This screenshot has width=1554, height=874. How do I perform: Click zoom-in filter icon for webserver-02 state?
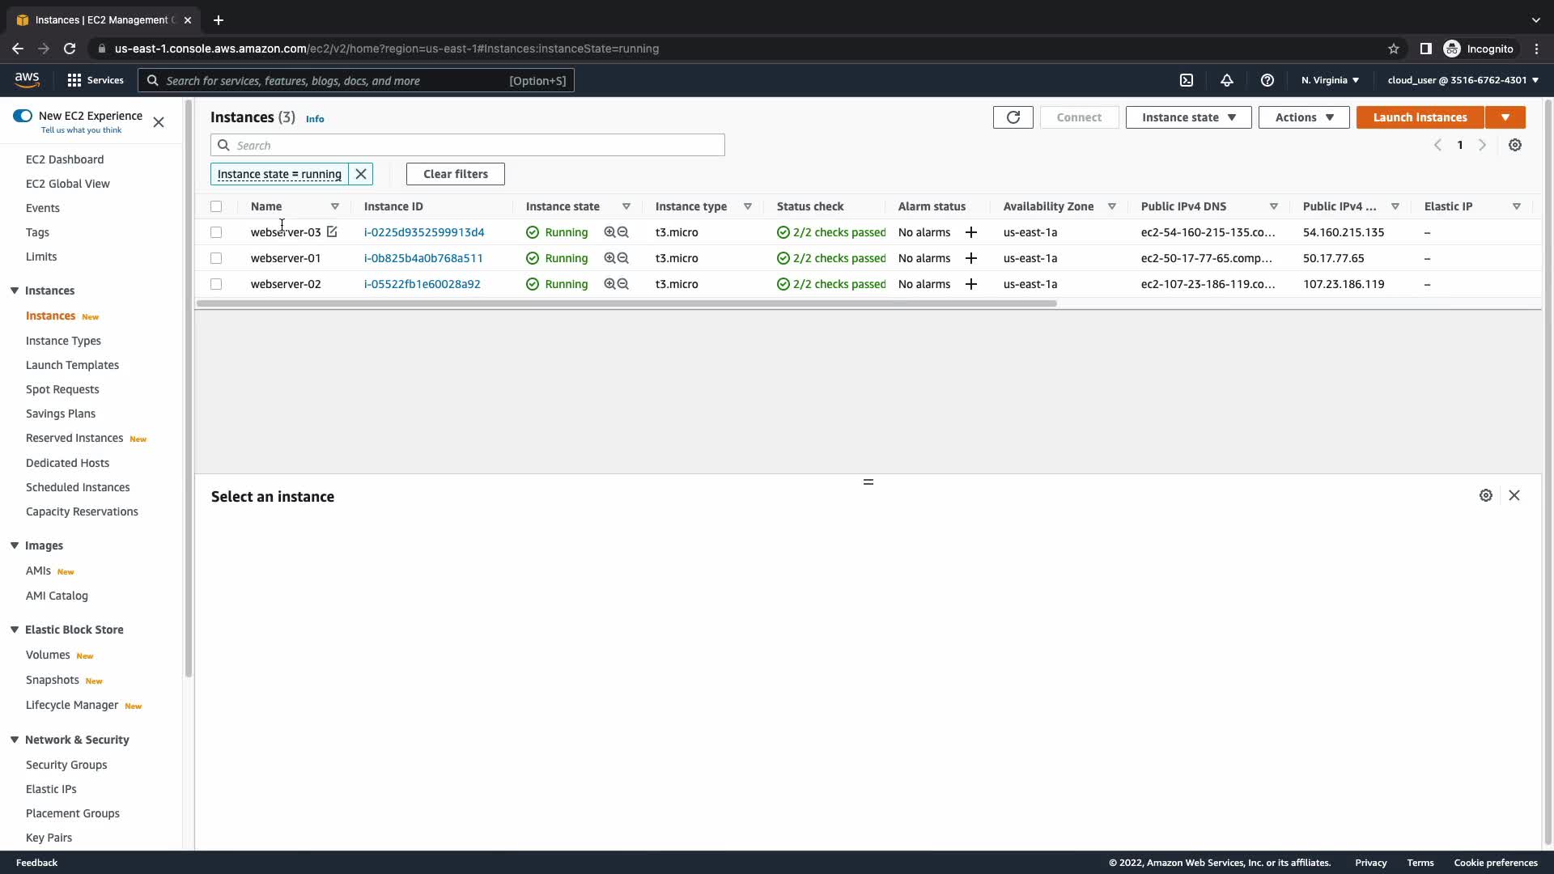tap(609, 284)
